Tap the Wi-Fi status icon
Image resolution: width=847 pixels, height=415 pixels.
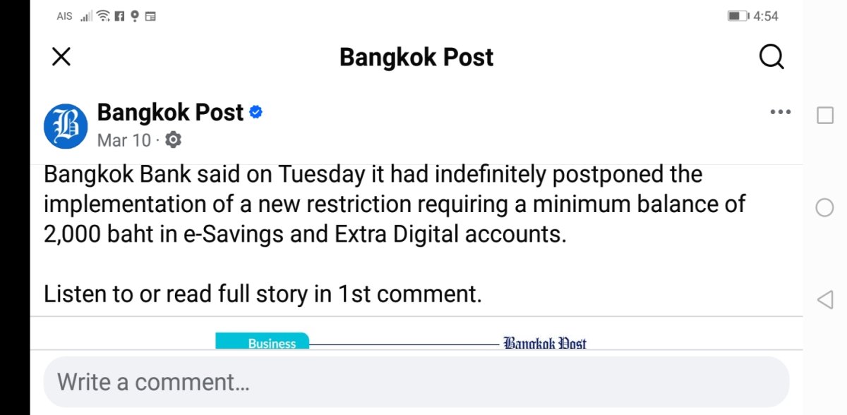pyautogui.click(x=103, y=16)
